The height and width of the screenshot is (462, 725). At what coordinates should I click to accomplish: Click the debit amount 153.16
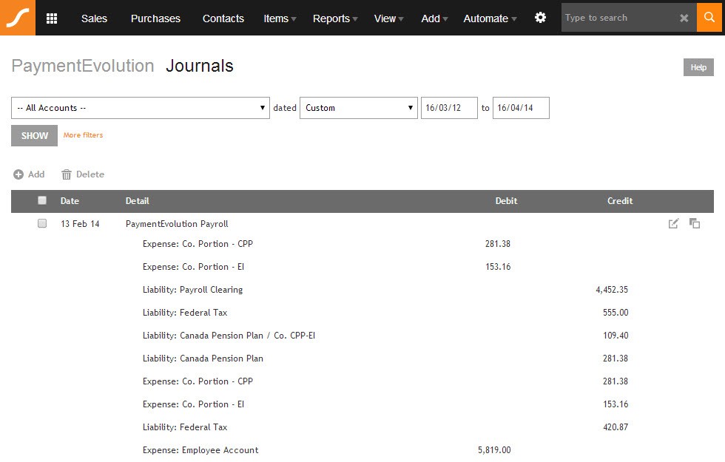(x=498, y=267)
